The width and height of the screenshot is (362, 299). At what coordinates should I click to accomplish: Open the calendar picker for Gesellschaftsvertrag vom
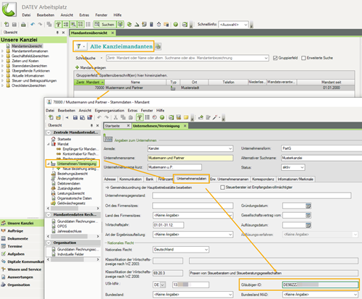(308, 215)
